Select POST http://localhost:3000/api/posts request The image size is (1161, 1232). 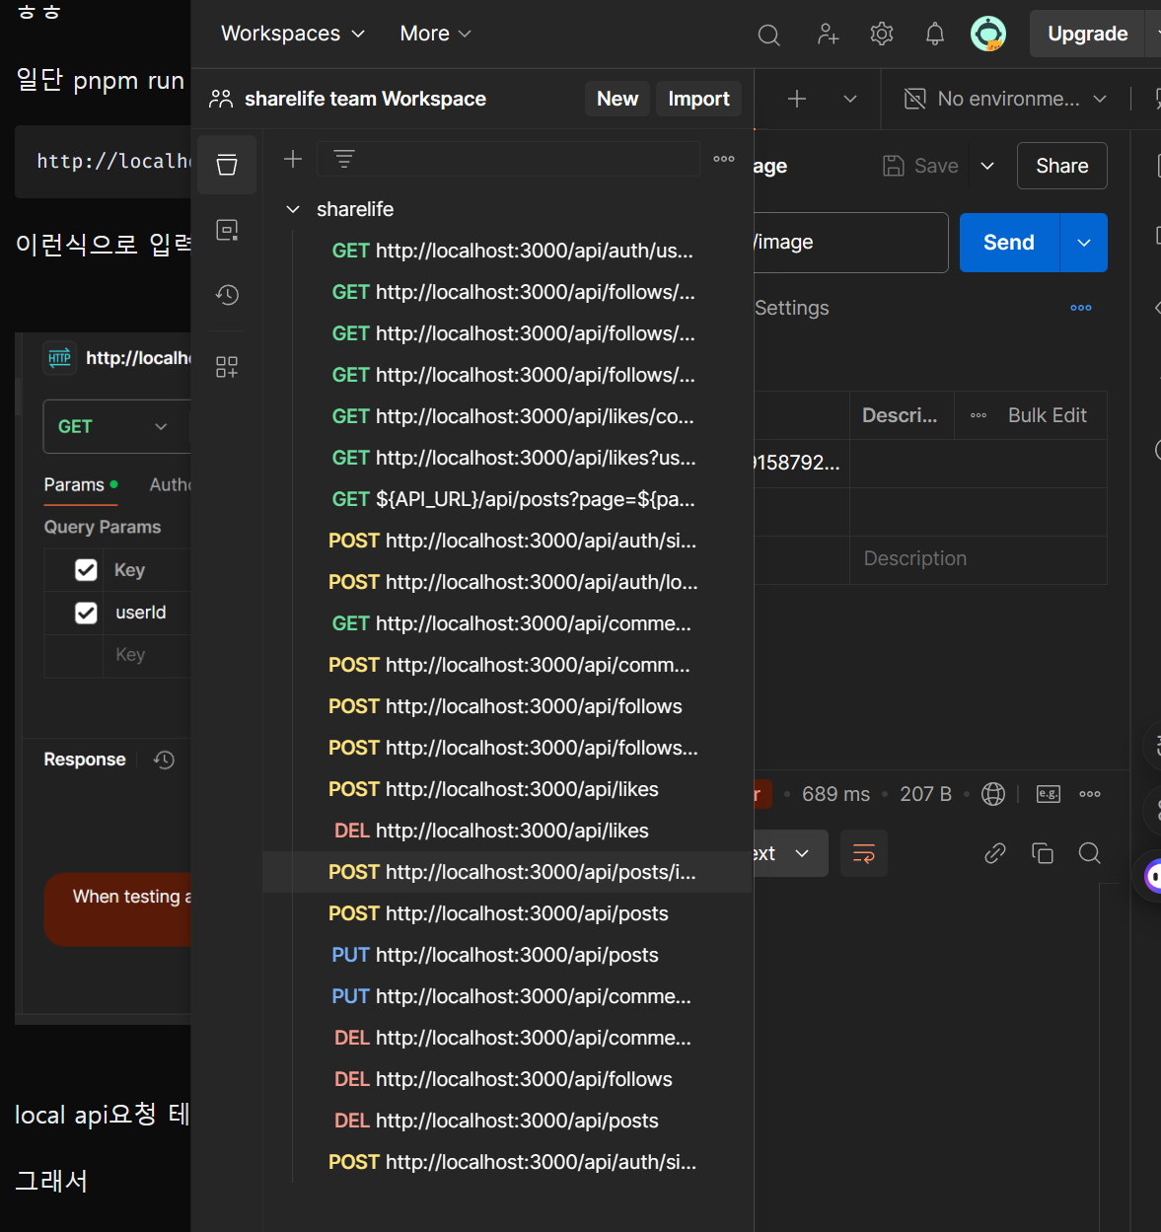point(508,913)
